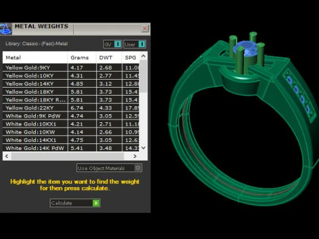Click the Library: Classic - (Fast)-Metal label
319x239 pixels.
click(37, 44)
